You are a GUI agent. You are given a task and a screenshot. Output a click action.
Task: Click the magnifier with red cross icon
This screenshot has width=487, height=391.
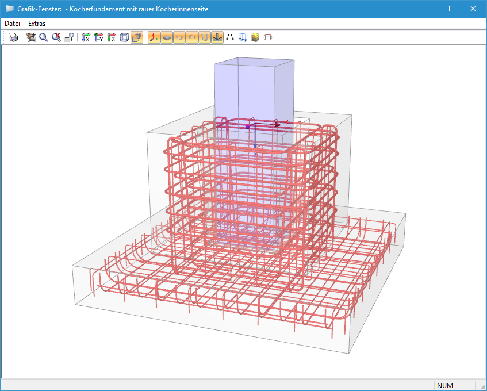56,37
